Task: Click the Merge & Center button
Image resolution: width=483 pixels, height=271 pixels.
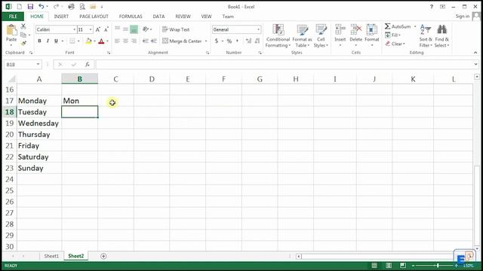Action: [182, 41]
